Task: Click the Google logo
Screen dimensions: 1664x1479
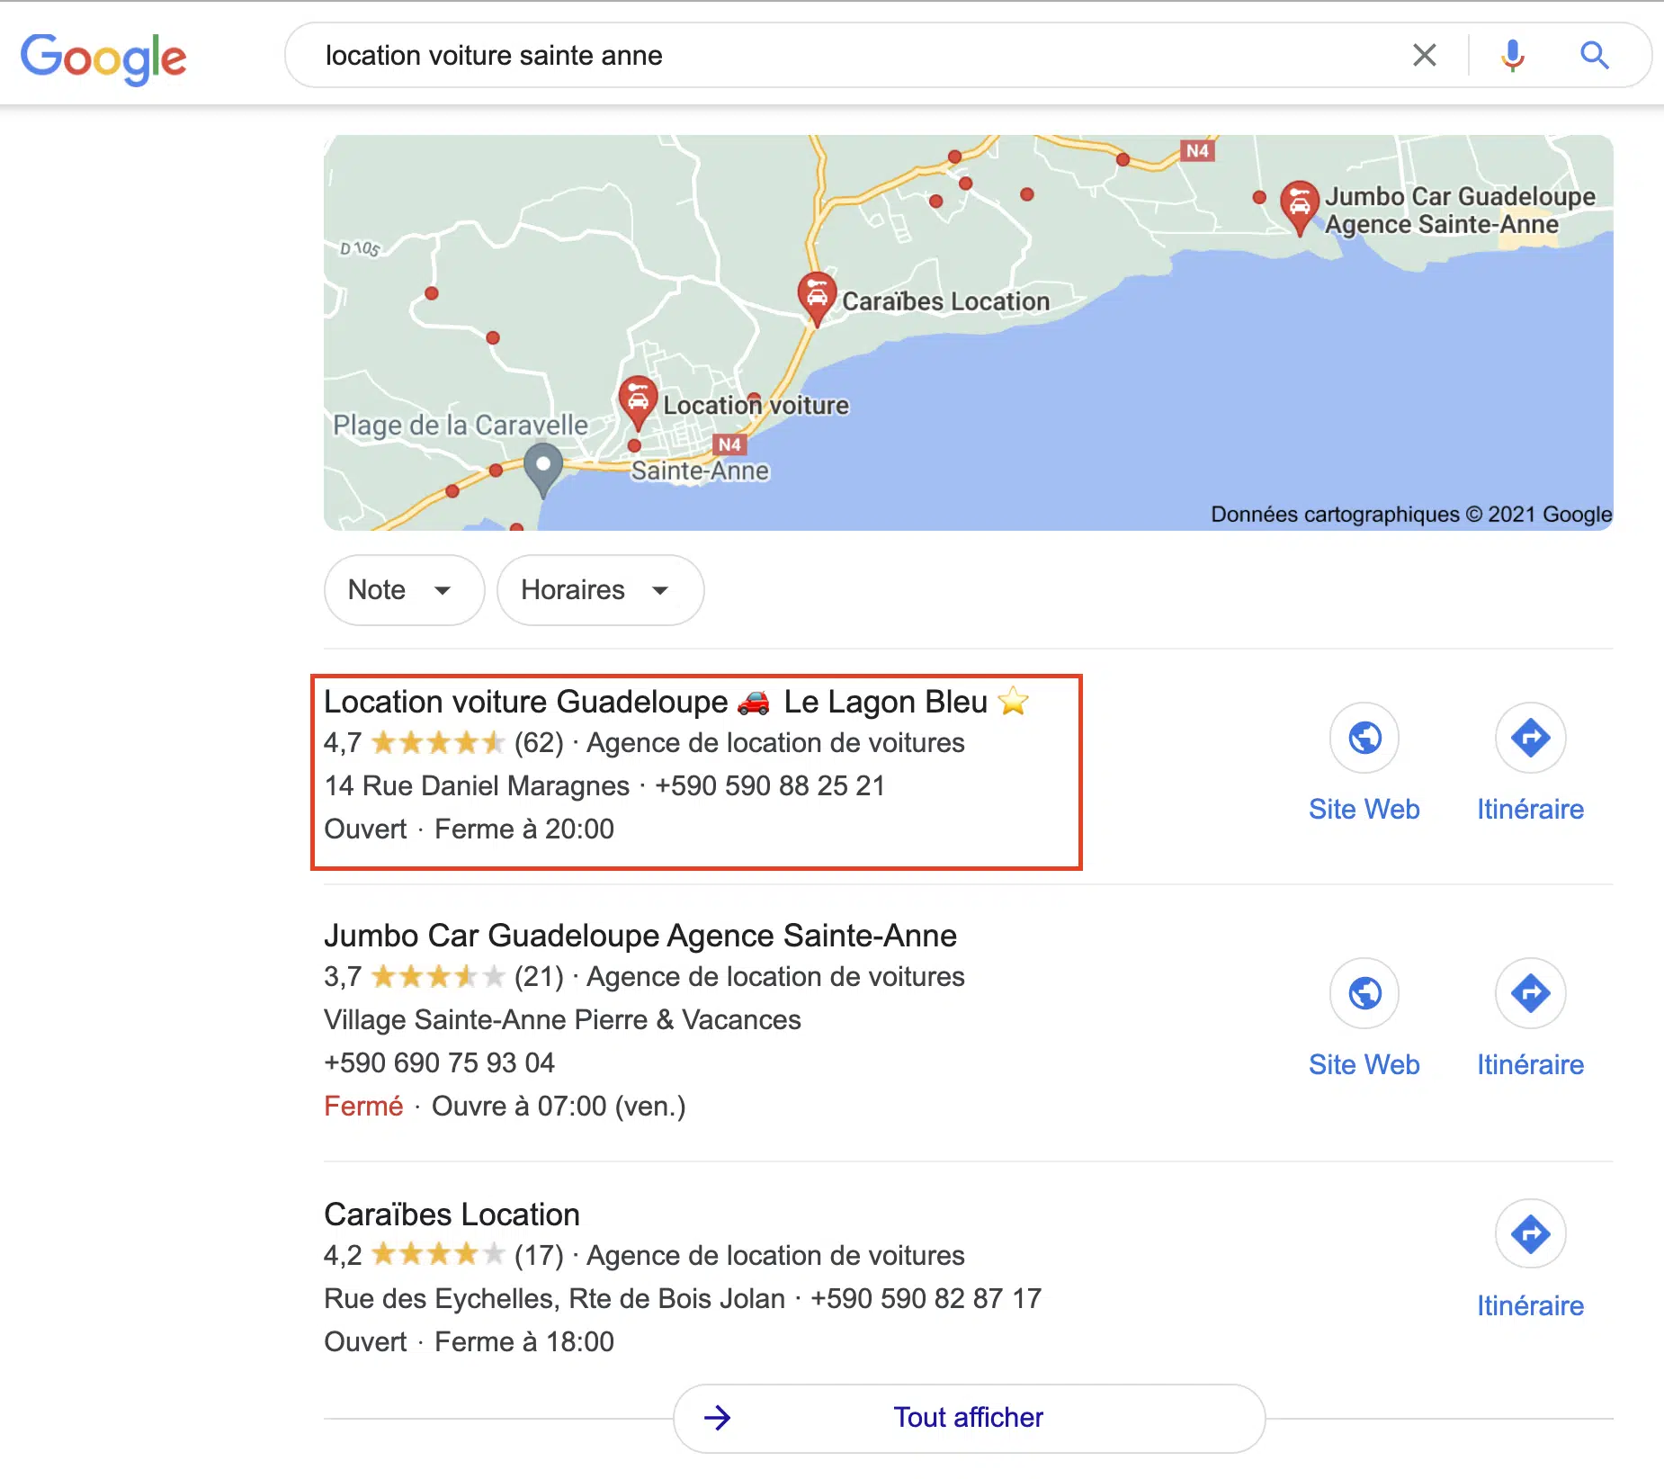Action: 103,58
